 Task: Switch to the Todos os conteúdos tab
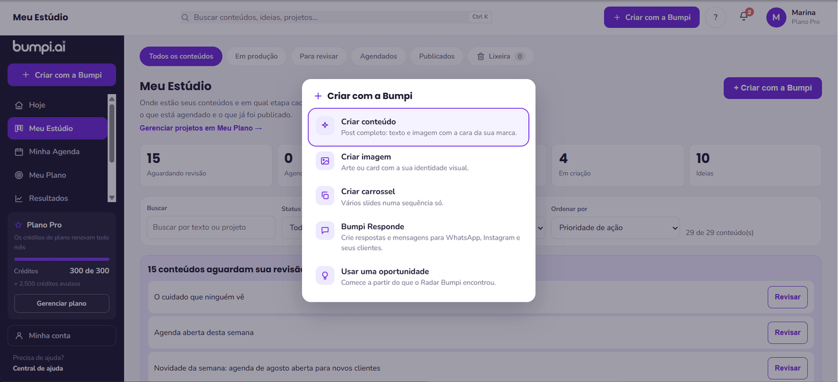point(181,56)
